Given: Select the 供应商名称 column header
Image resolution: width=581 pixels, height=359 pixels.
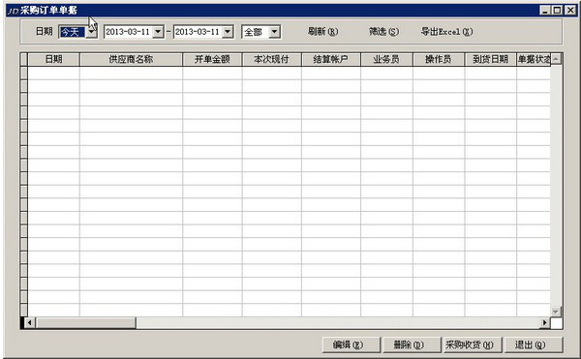Looking at the screenshot, I should (x=131, y=59).
